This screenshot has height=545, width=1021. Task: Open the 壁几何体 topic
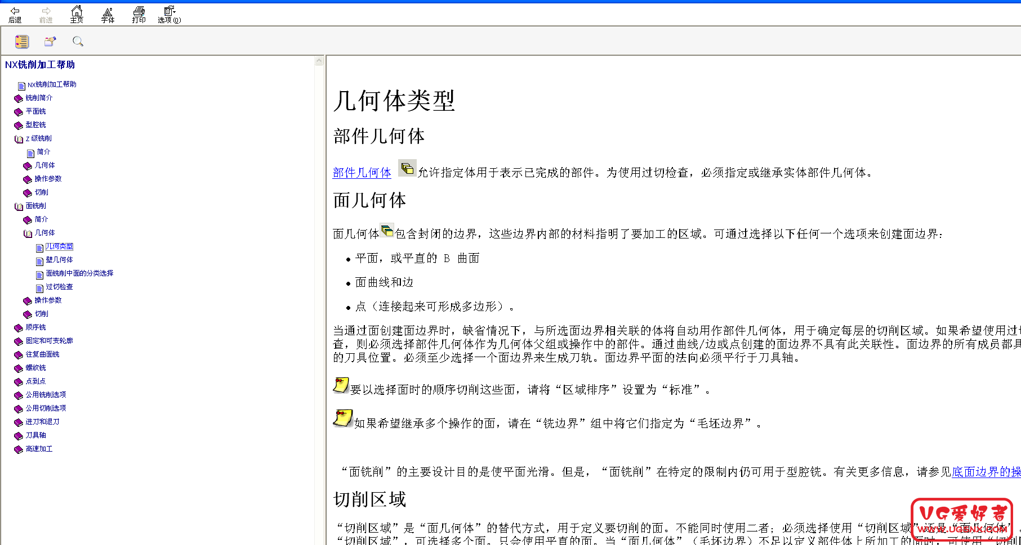[59, 260]
